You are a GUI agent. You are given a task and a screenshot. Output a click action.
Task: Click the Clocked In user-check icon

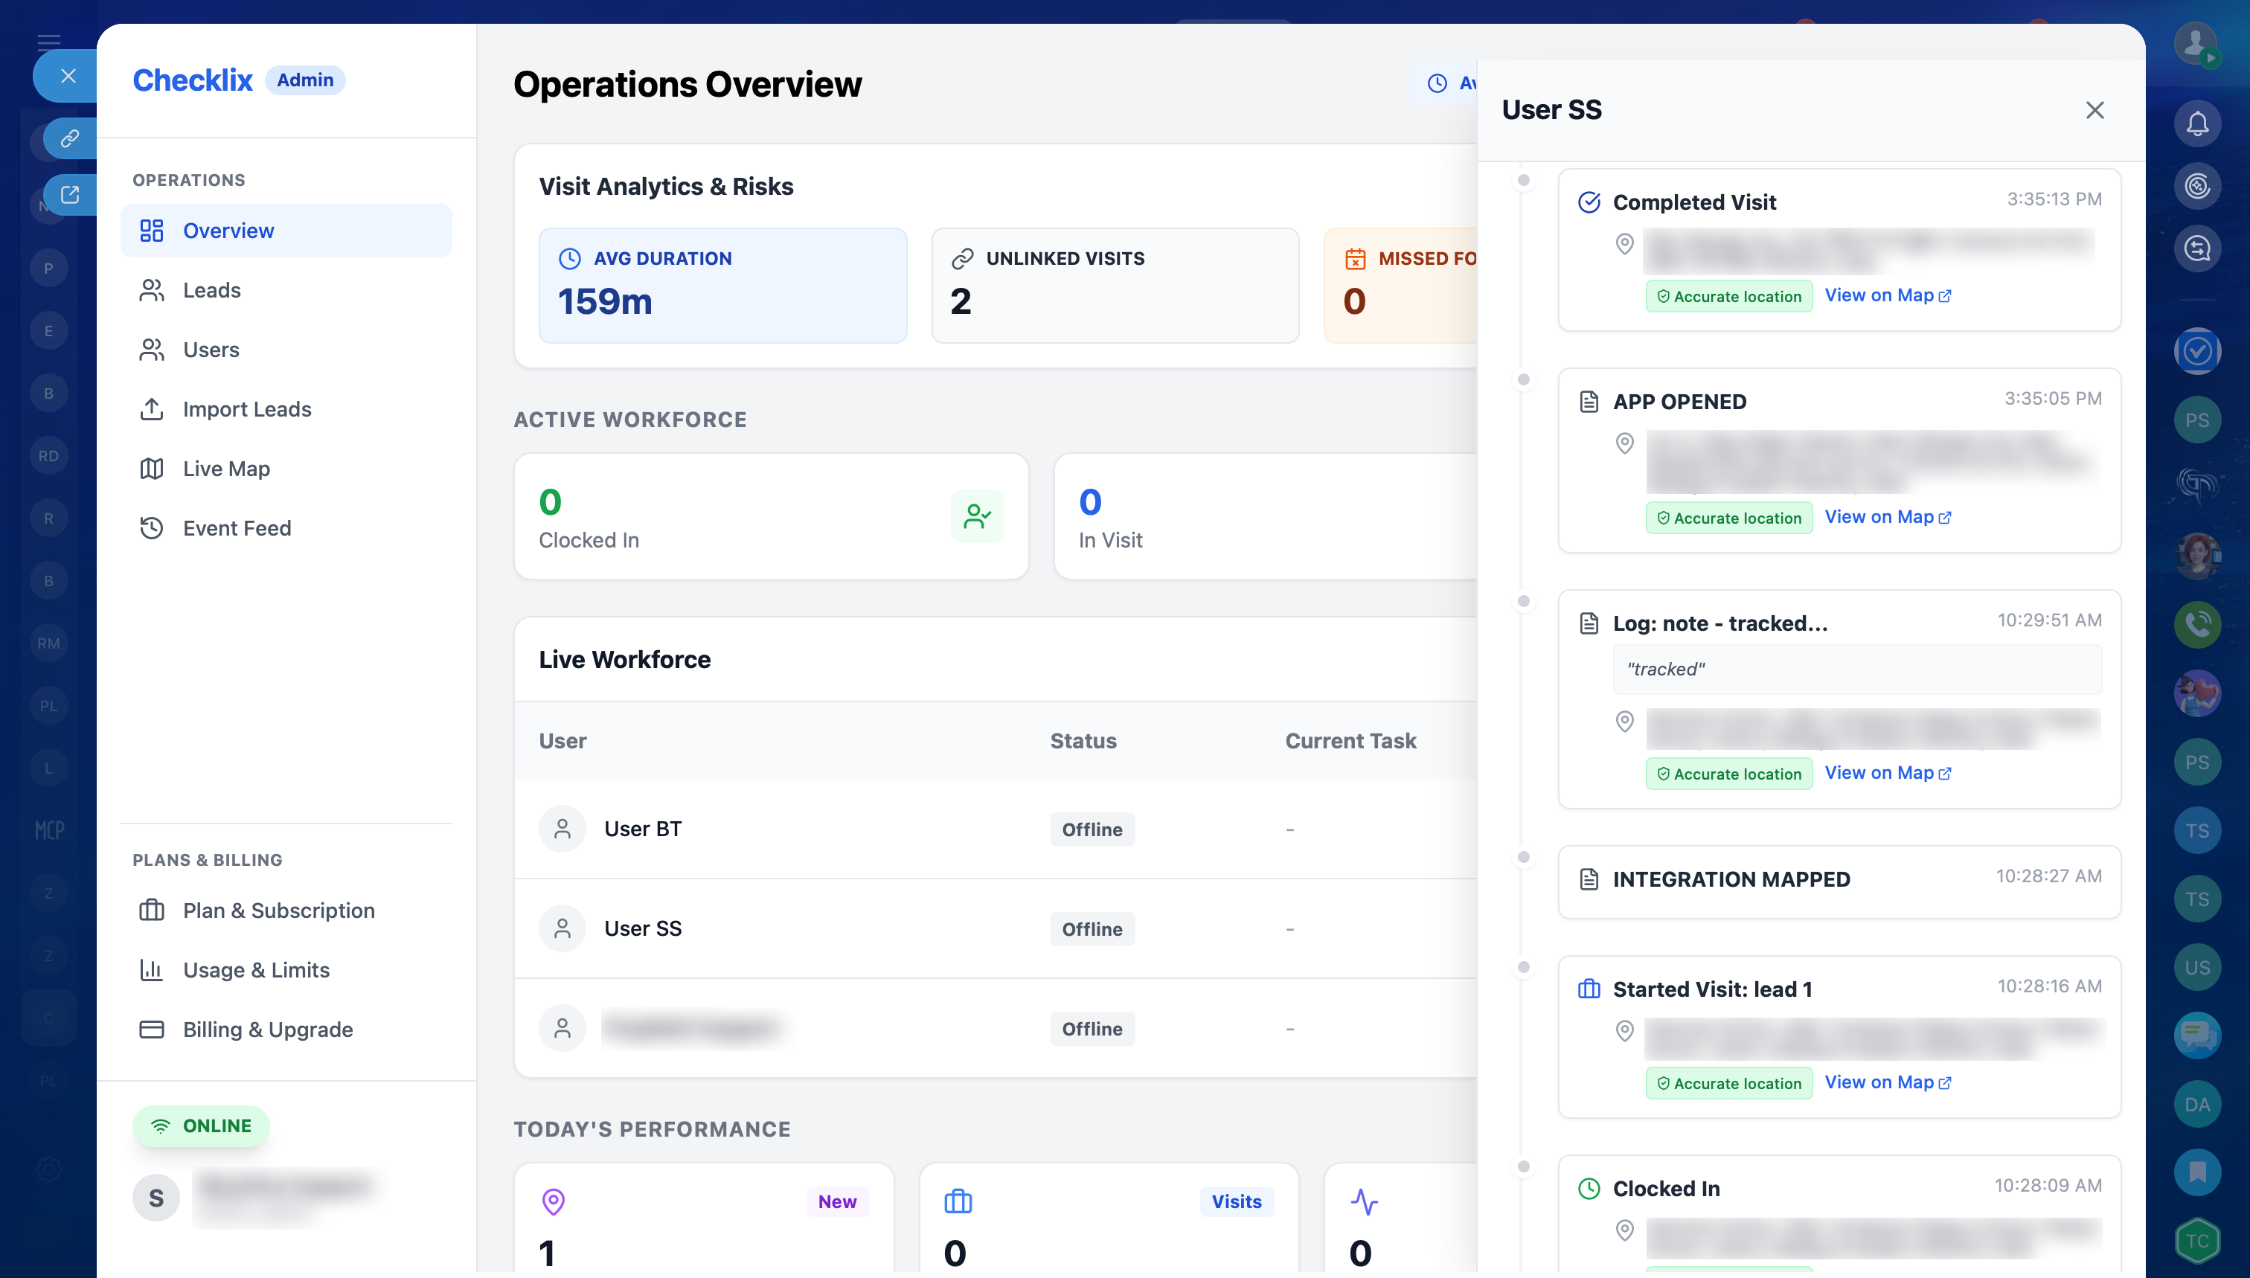click(x=976, y=516)
